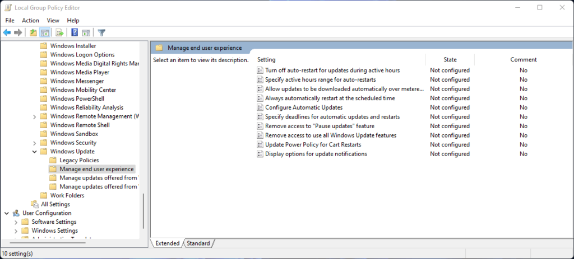This screenshot has height=259, width=574.
Task: Sort by the Comment column header
Action: click(x=523, y=59)
